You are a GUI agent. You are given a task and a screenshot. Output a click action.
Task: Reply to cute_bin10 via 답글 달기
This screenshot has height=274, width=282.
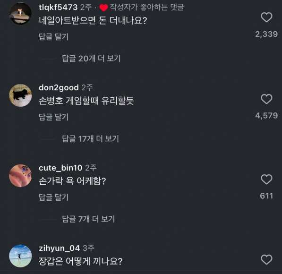53,197
